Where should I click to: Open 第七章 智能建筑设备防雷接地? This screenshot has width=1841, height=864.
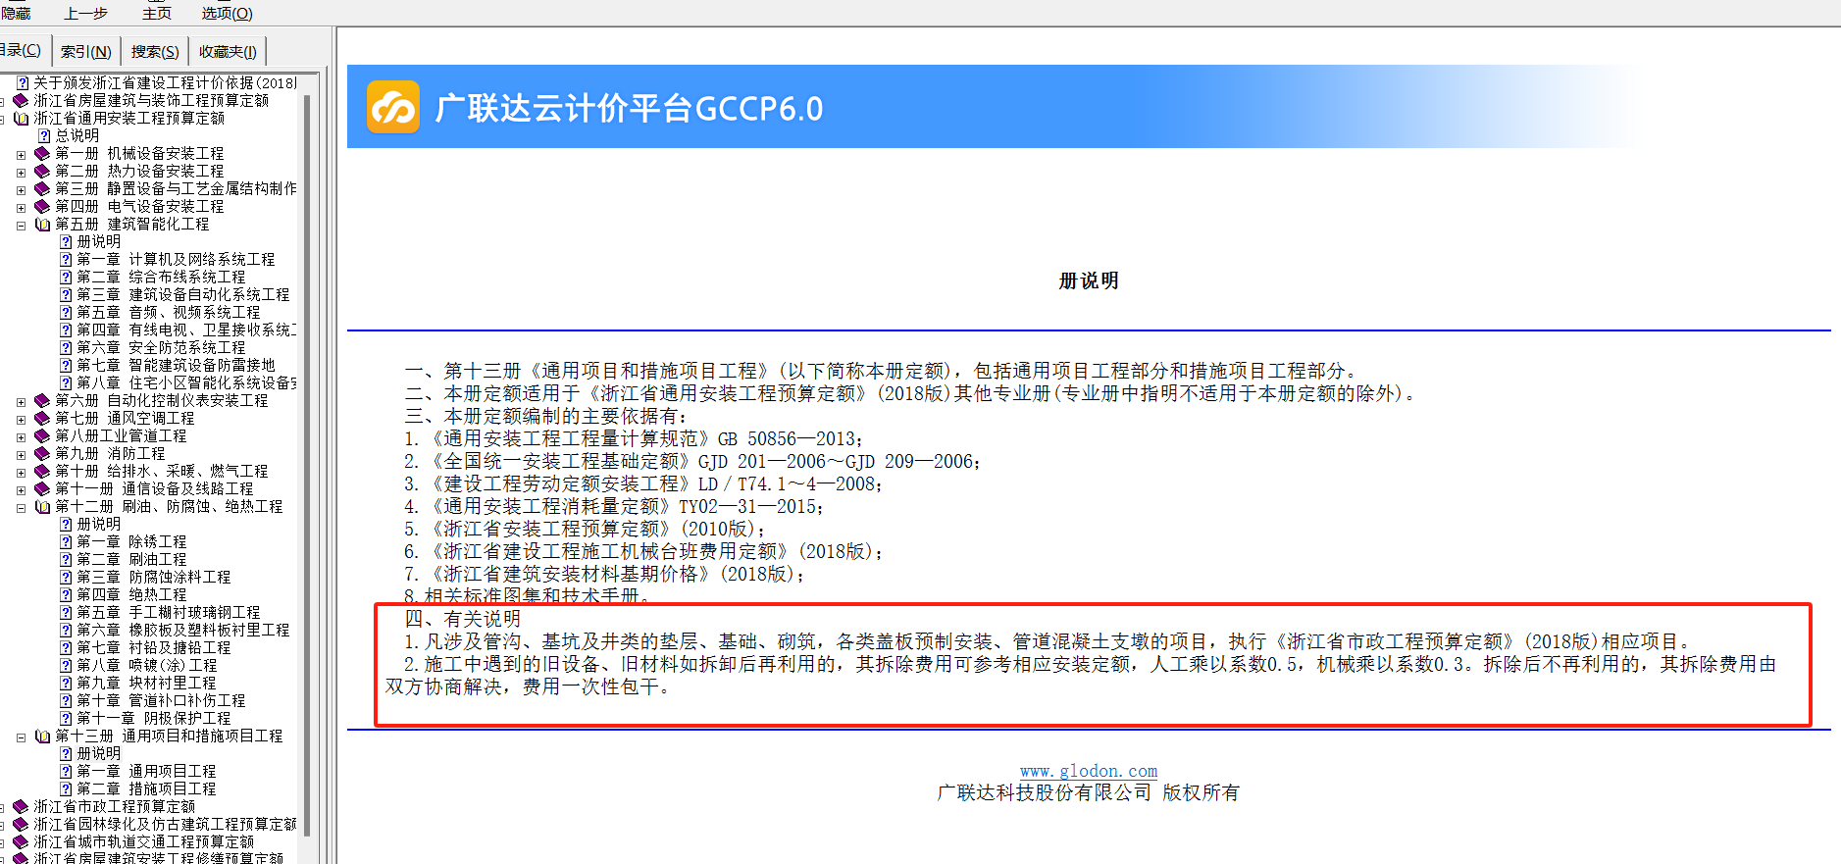[176, 365]
